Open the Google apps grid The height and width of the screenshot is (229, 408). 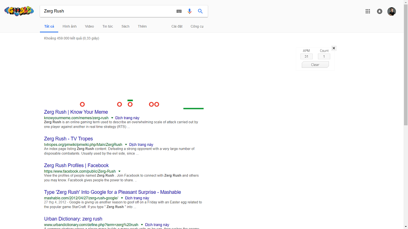pyautogui.click(x=368, y=11)
